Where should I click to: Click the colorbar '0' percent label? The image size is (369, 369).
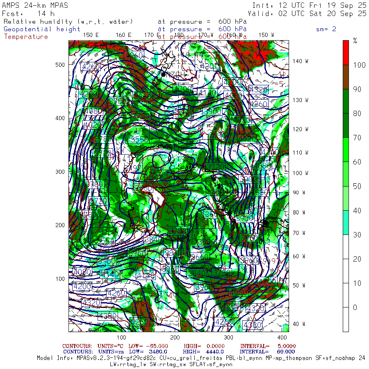point(355,307)
